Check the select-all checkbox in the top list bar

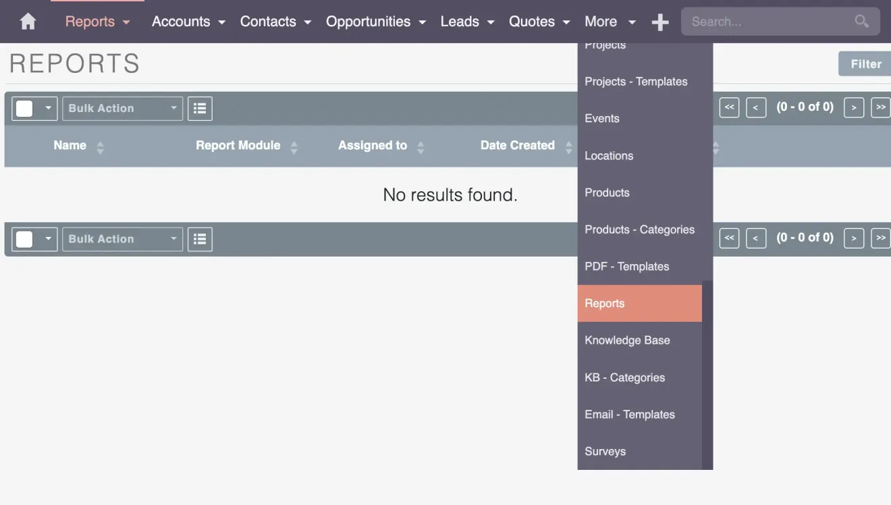click(24, 108)
